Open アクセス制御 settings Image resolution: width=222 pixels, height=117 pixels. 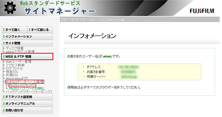click(15, 65)
